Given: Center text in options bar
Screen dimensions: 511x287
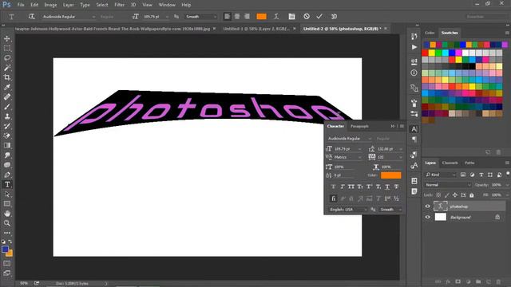Looking at the screenshot, I should (237, 16).
